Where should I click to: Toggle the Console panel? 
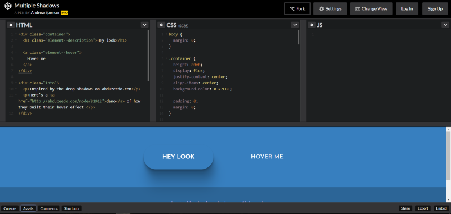click(10, 208)
